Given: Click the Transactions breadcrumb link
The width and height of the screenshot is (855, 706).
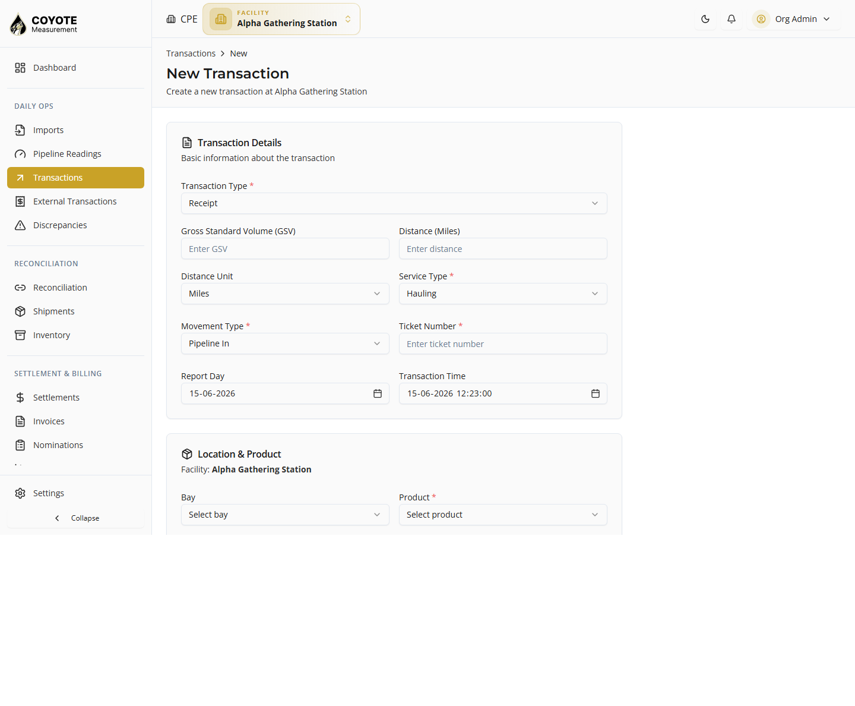Looking at the screenshot, I should (x=191, y=53).
